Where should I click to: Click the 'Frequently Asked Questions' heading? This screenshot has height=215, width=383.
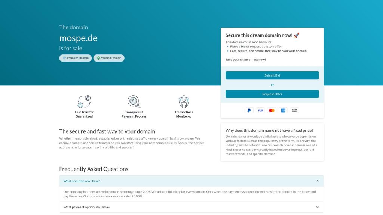pyautogui.click(x=94, y=169)
